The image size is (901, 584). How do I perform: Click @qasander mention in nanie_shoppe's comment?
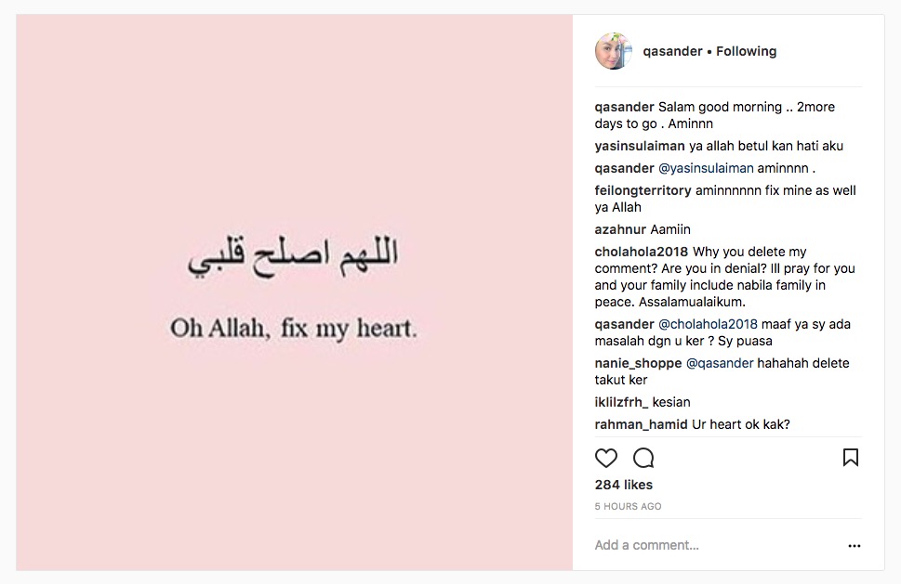point(720,363)
